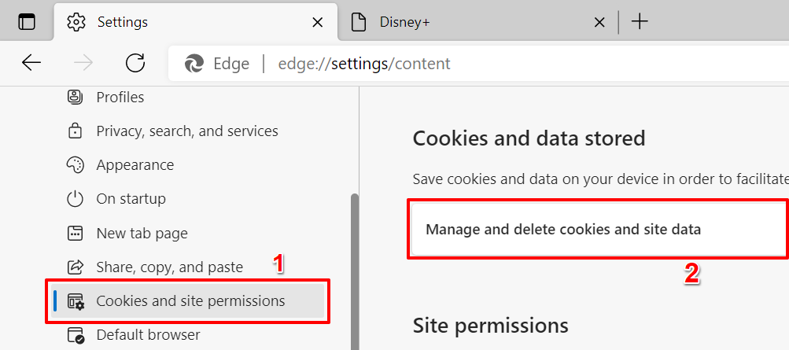Viewport: 789px width, 350px height.
Task: Click the browser back arrow
Action: click(31, 63)
